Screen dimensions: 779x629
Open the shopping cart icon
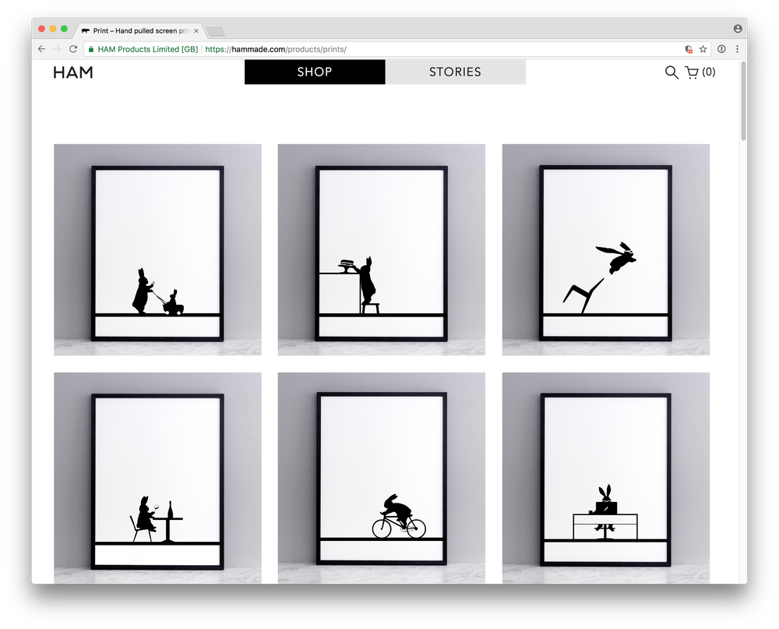click(692, 72)
